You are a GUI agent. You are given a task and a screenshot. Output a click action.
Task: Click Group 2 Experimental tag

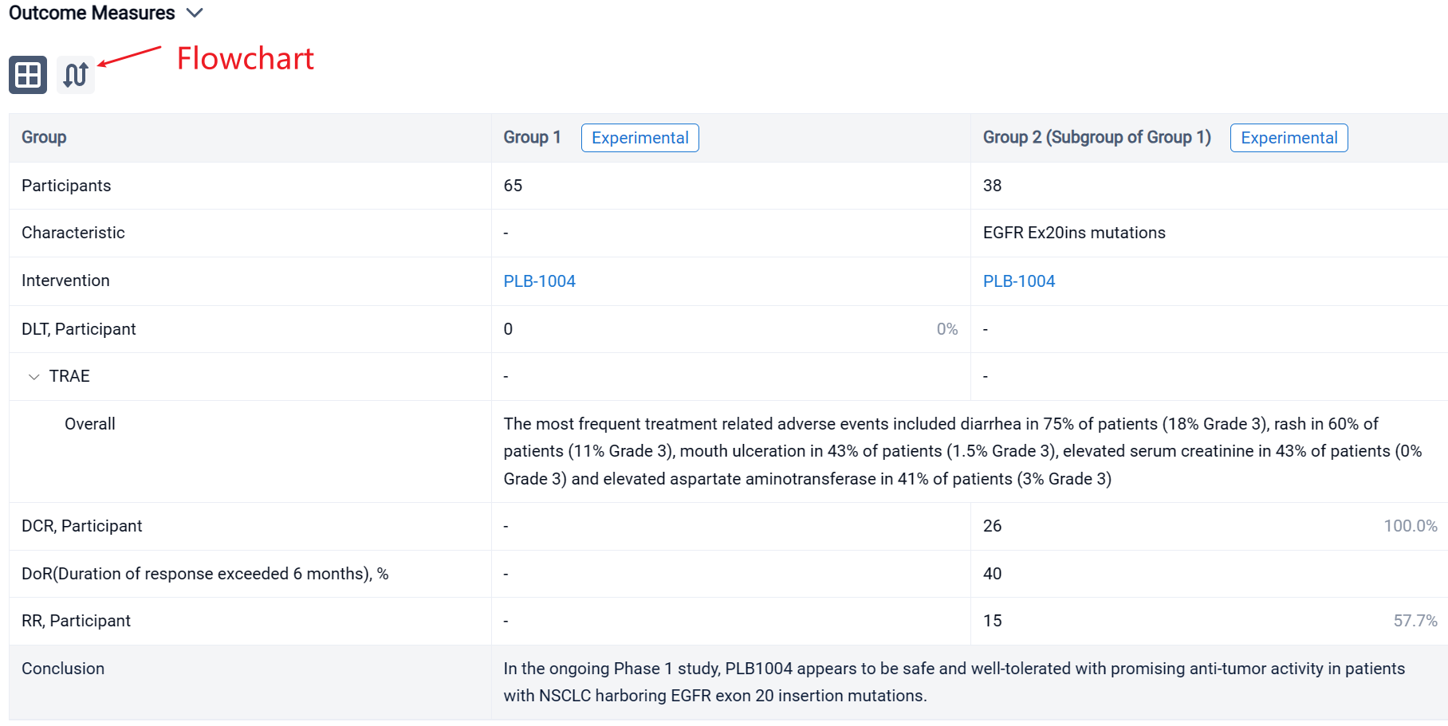point(1289,138)
